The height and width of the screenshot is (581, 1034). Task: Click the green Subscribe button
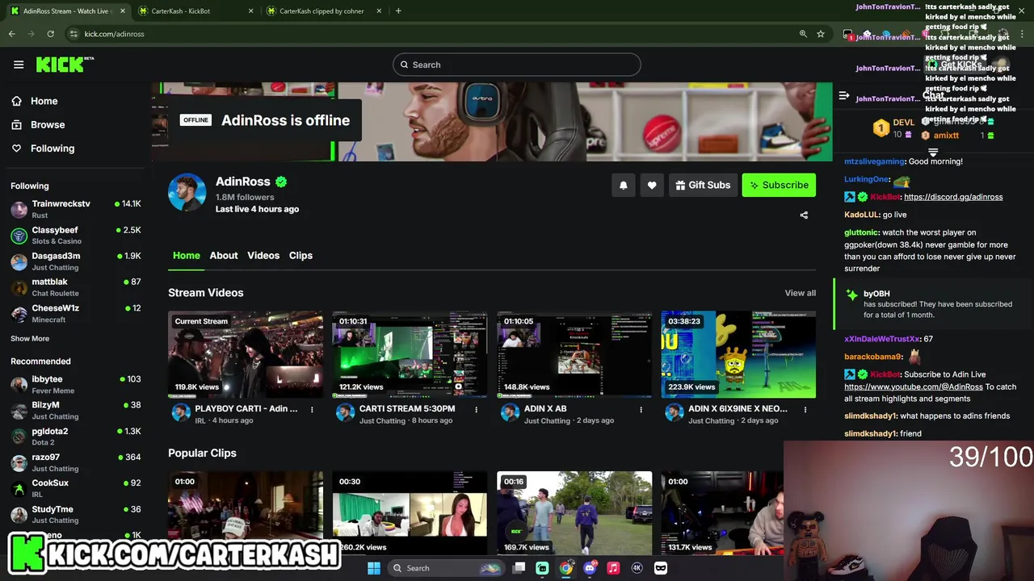coord(779,185)
